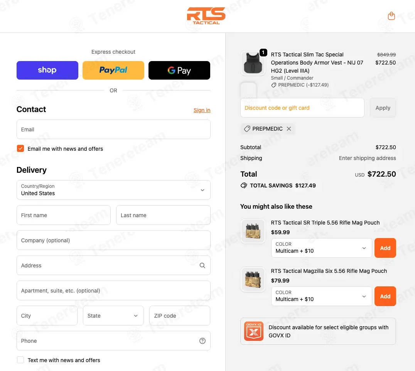The width and height of the screenshot is (415, 371).
Task: Add Magzilla Six 5.56 Rifle Mag Pouch
Action: pos(385,296)
